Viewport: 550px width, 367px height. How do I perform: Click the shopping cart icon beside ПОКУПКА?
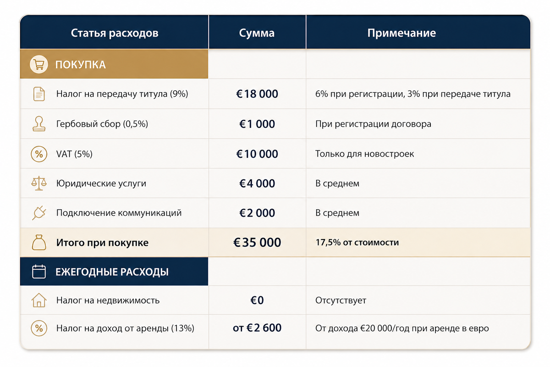[x=39, y=65]
